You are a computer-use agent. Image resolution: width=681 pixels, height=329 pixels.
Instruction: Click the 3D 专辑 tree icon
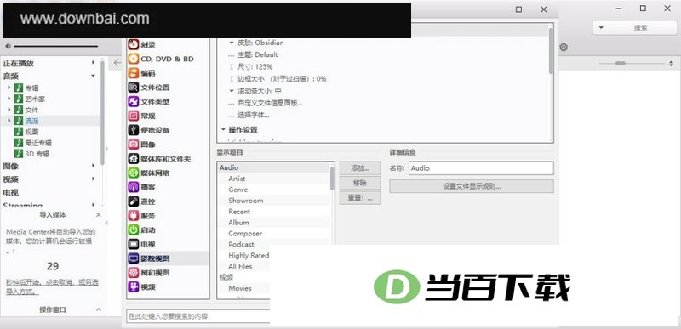click(19, 153)
